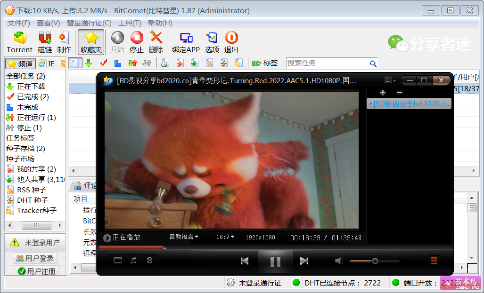The height and width of the screenshot is (293, 484).
Task: Select Tracker种子 in the sidebar
Action: (32, 210)
